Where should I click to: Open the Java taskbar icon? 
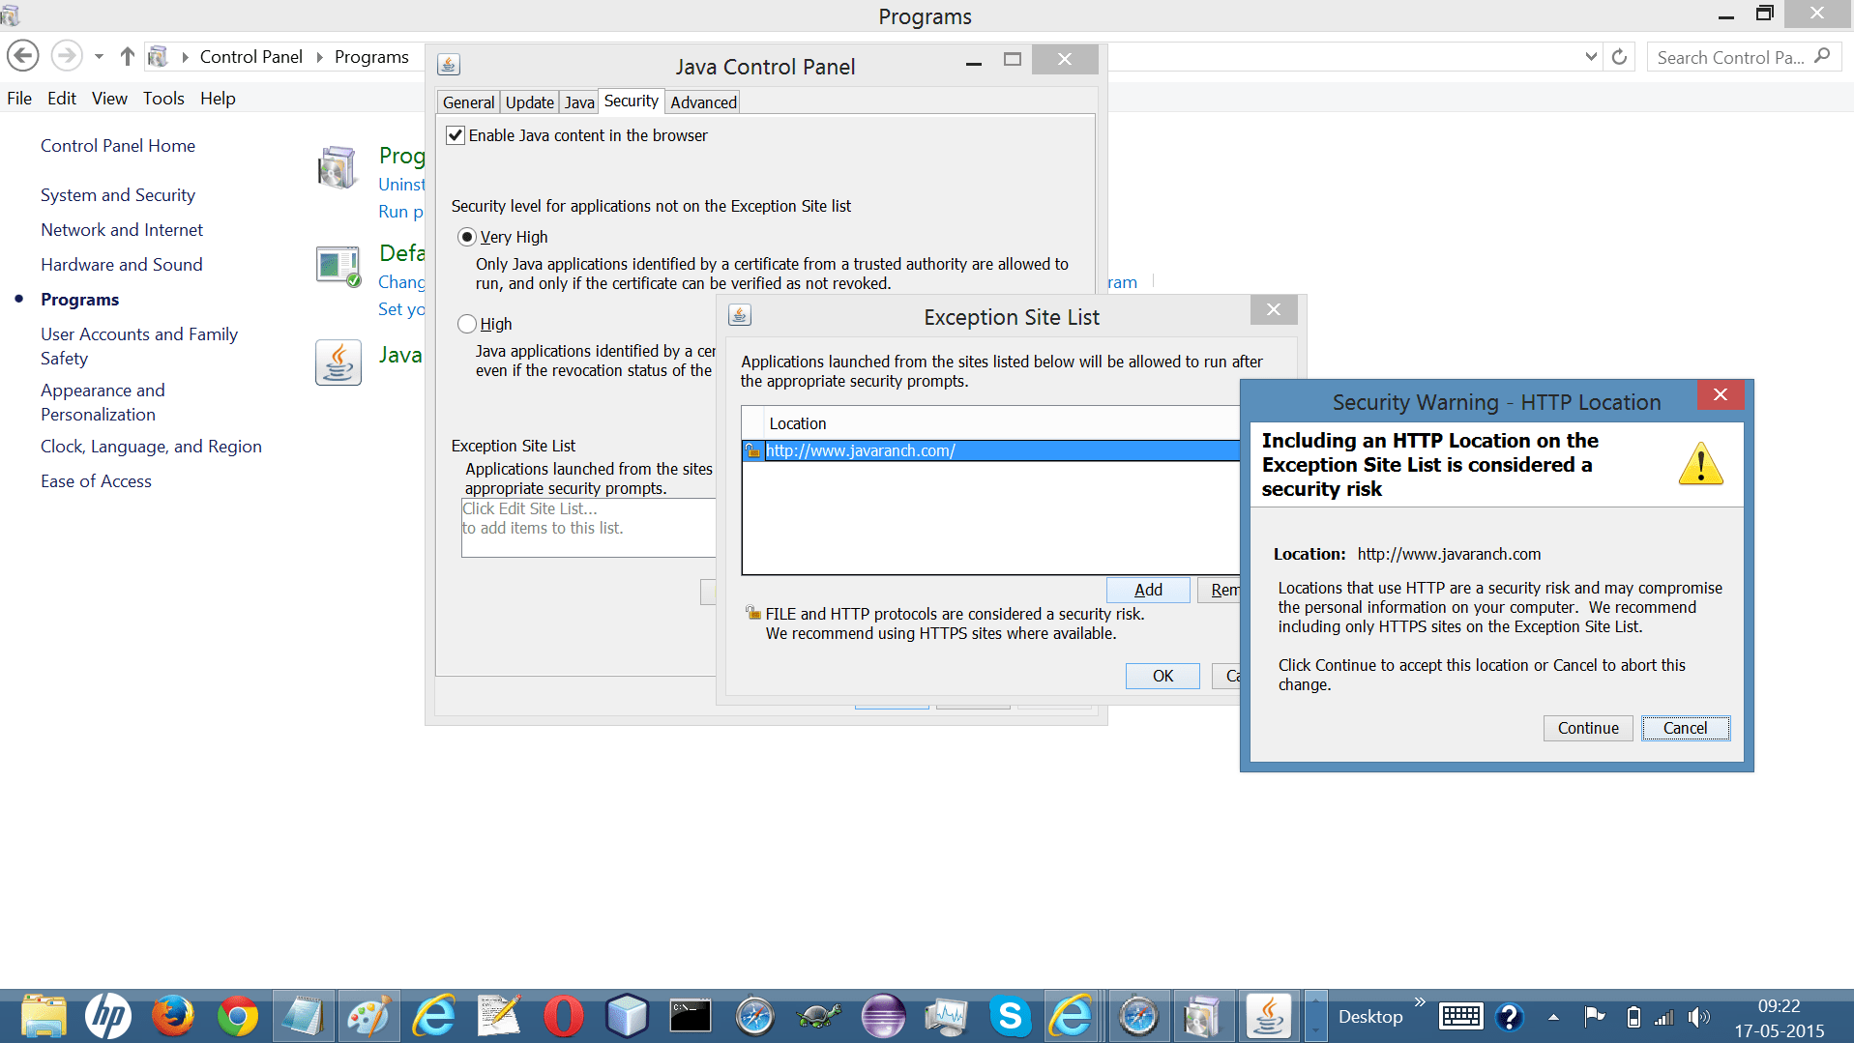click(x=1268, y=1016)
